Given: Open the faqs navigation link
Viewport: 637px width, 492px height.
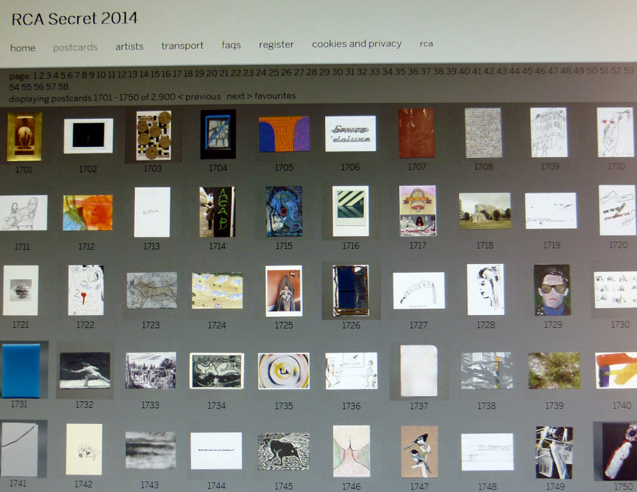Looking at the screenshot, I should (231, 45).
